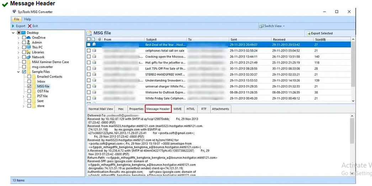Viewport: 372px width, 186px height.
Task: Open the Help menu
Action: [27, 19]
